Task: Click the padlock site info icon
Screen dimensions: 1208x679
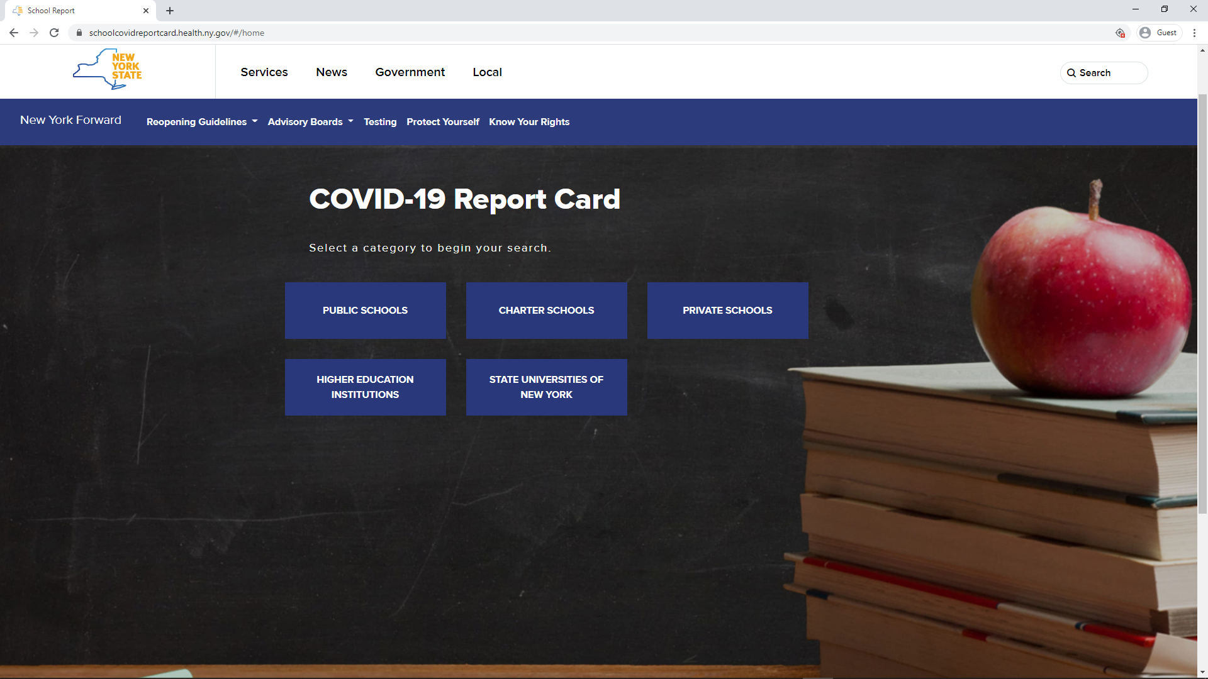Action: pos(79,33)
